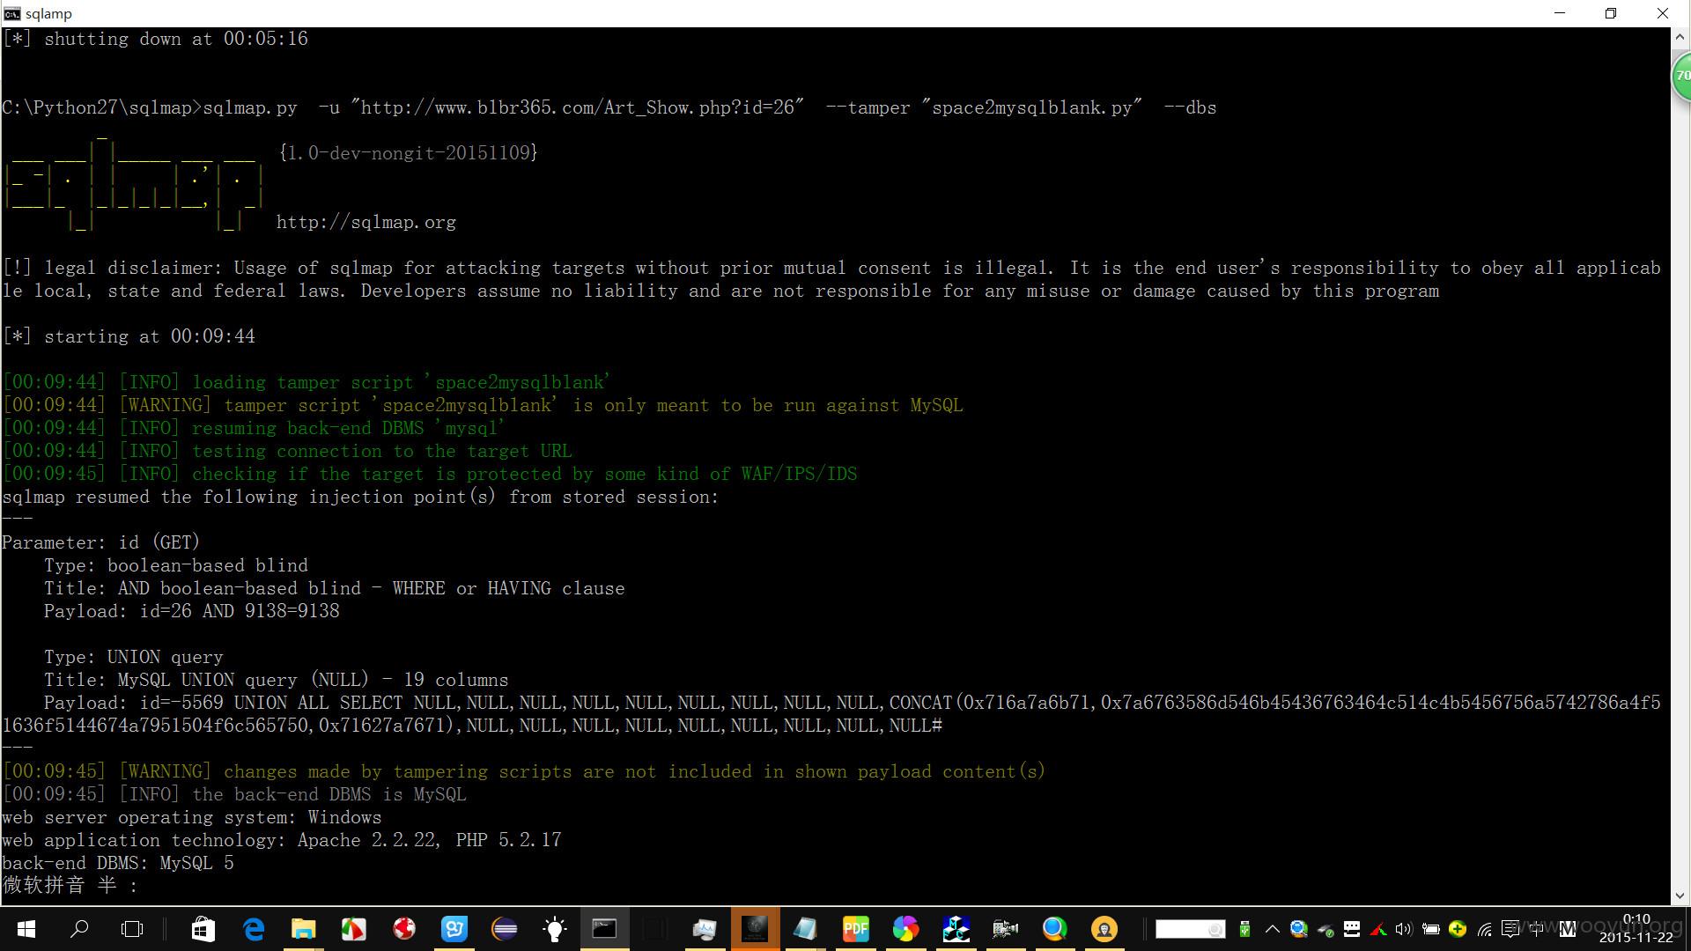
Task: Click the green 70 floating badge
Action: [1681, 77]
